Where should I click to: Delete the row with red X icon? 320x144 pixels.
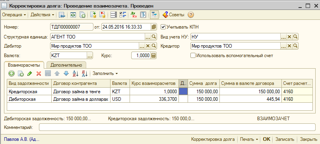[x=39, y=73]
